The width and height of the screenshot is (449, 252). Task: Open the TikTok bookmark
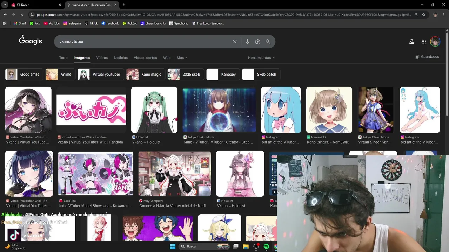[x=91, y=23]
